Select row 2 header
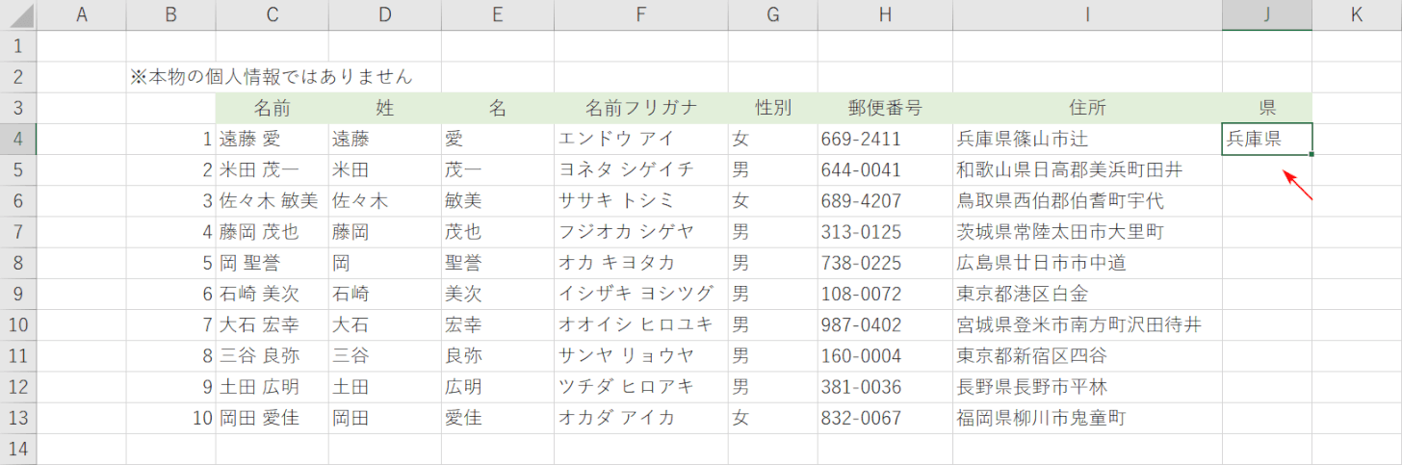Image resolution: width=1402 pixels, height=465 pixels. 18,77
